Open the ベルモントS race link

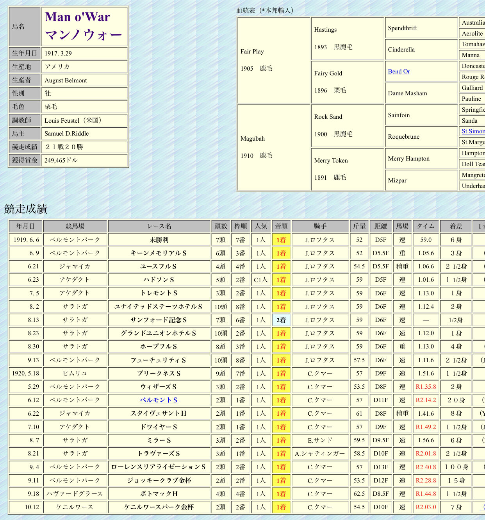click(x=159, y=400)
